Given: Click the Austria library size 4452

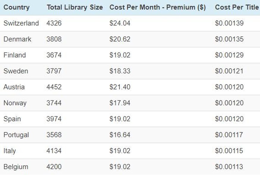Looking at the screenshot, I should [54, 87].
